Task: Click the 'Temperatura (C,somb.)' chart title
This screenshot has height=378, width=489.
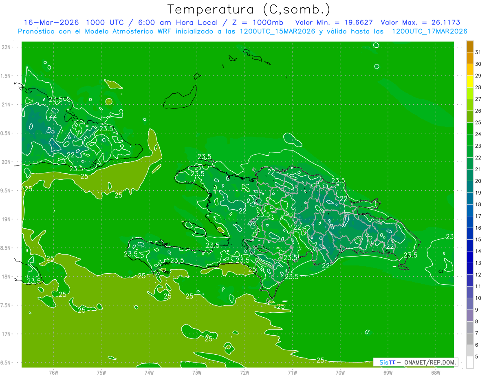Action: pyautogui.click(x=249, y=9)
